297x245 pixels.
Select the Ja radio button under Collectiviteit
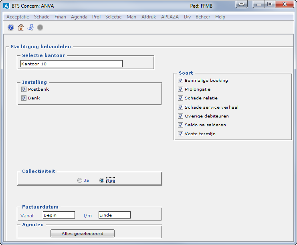(80, 180)
